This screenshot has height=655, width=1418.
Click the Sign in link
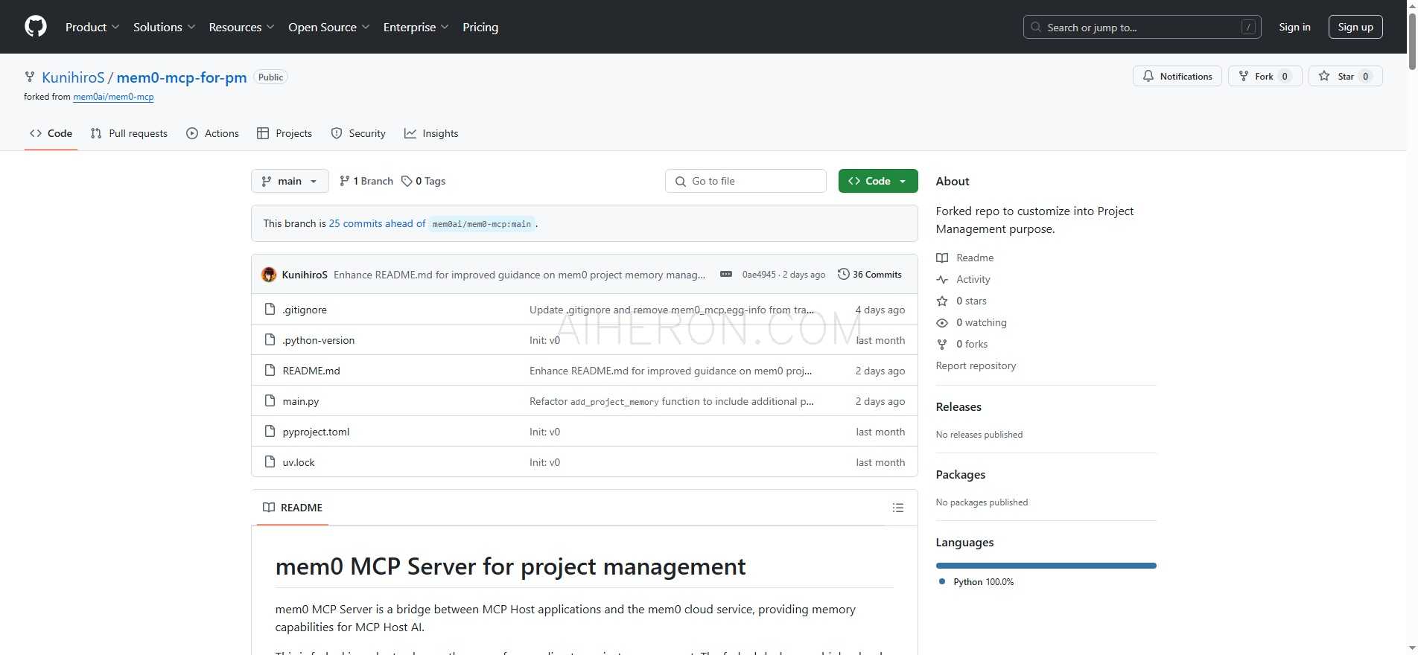pos(1294,27)
